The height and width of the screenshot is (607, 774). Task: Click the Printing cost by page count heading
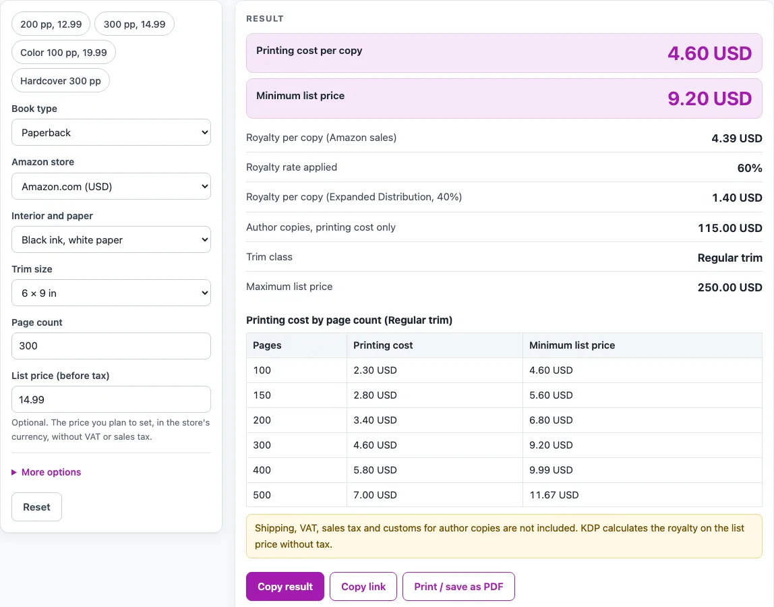click(349, 320)
